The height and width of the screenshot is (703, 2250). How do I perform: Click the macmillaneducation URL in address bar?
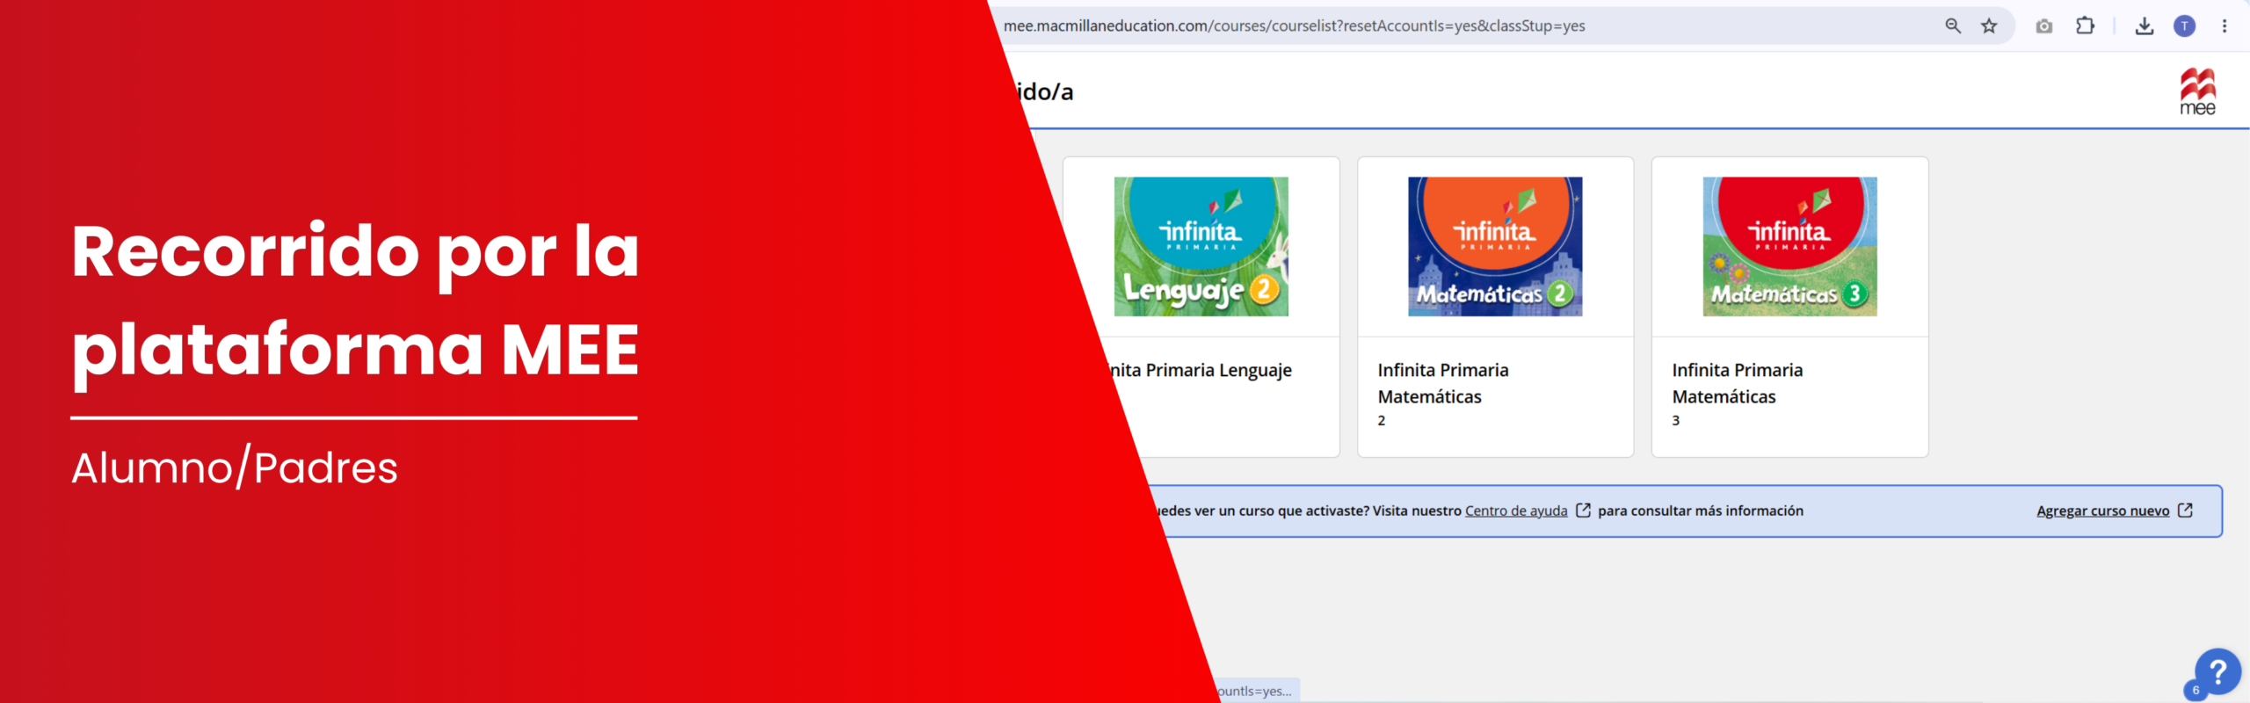[1294, 26]
